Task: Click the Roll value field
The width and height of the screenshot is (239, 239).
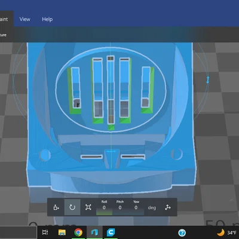Action: [x=104, y=207]
